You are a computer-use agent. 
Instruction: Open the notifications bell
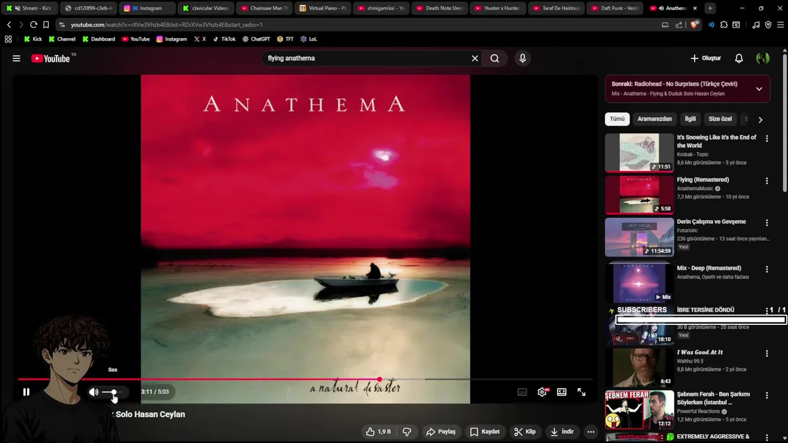click(x=739, y=58)
